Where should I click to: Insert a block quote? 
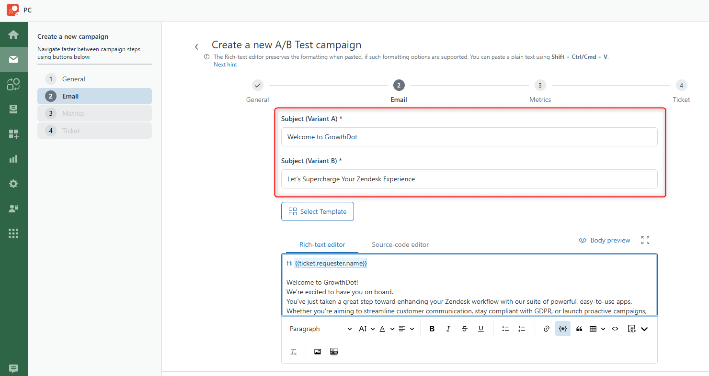[x=579, y=329]
